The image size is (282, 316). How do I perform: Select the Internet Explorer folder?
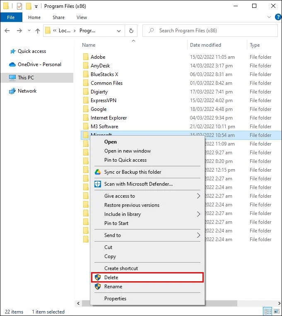(108, 118)
